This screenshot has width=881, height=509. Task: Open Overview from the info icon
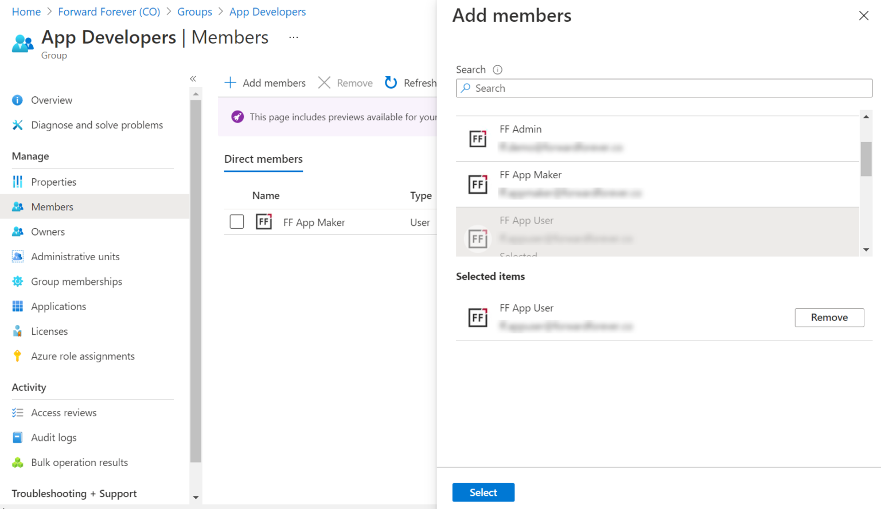[x=18, y=100]
